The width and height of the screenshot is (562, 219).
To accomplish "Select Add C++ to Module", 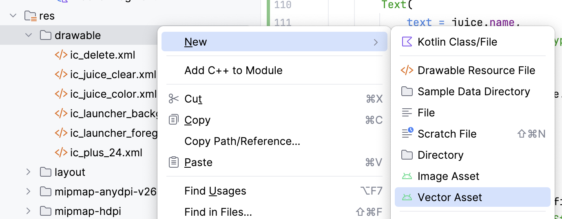I will pos(233,70).
